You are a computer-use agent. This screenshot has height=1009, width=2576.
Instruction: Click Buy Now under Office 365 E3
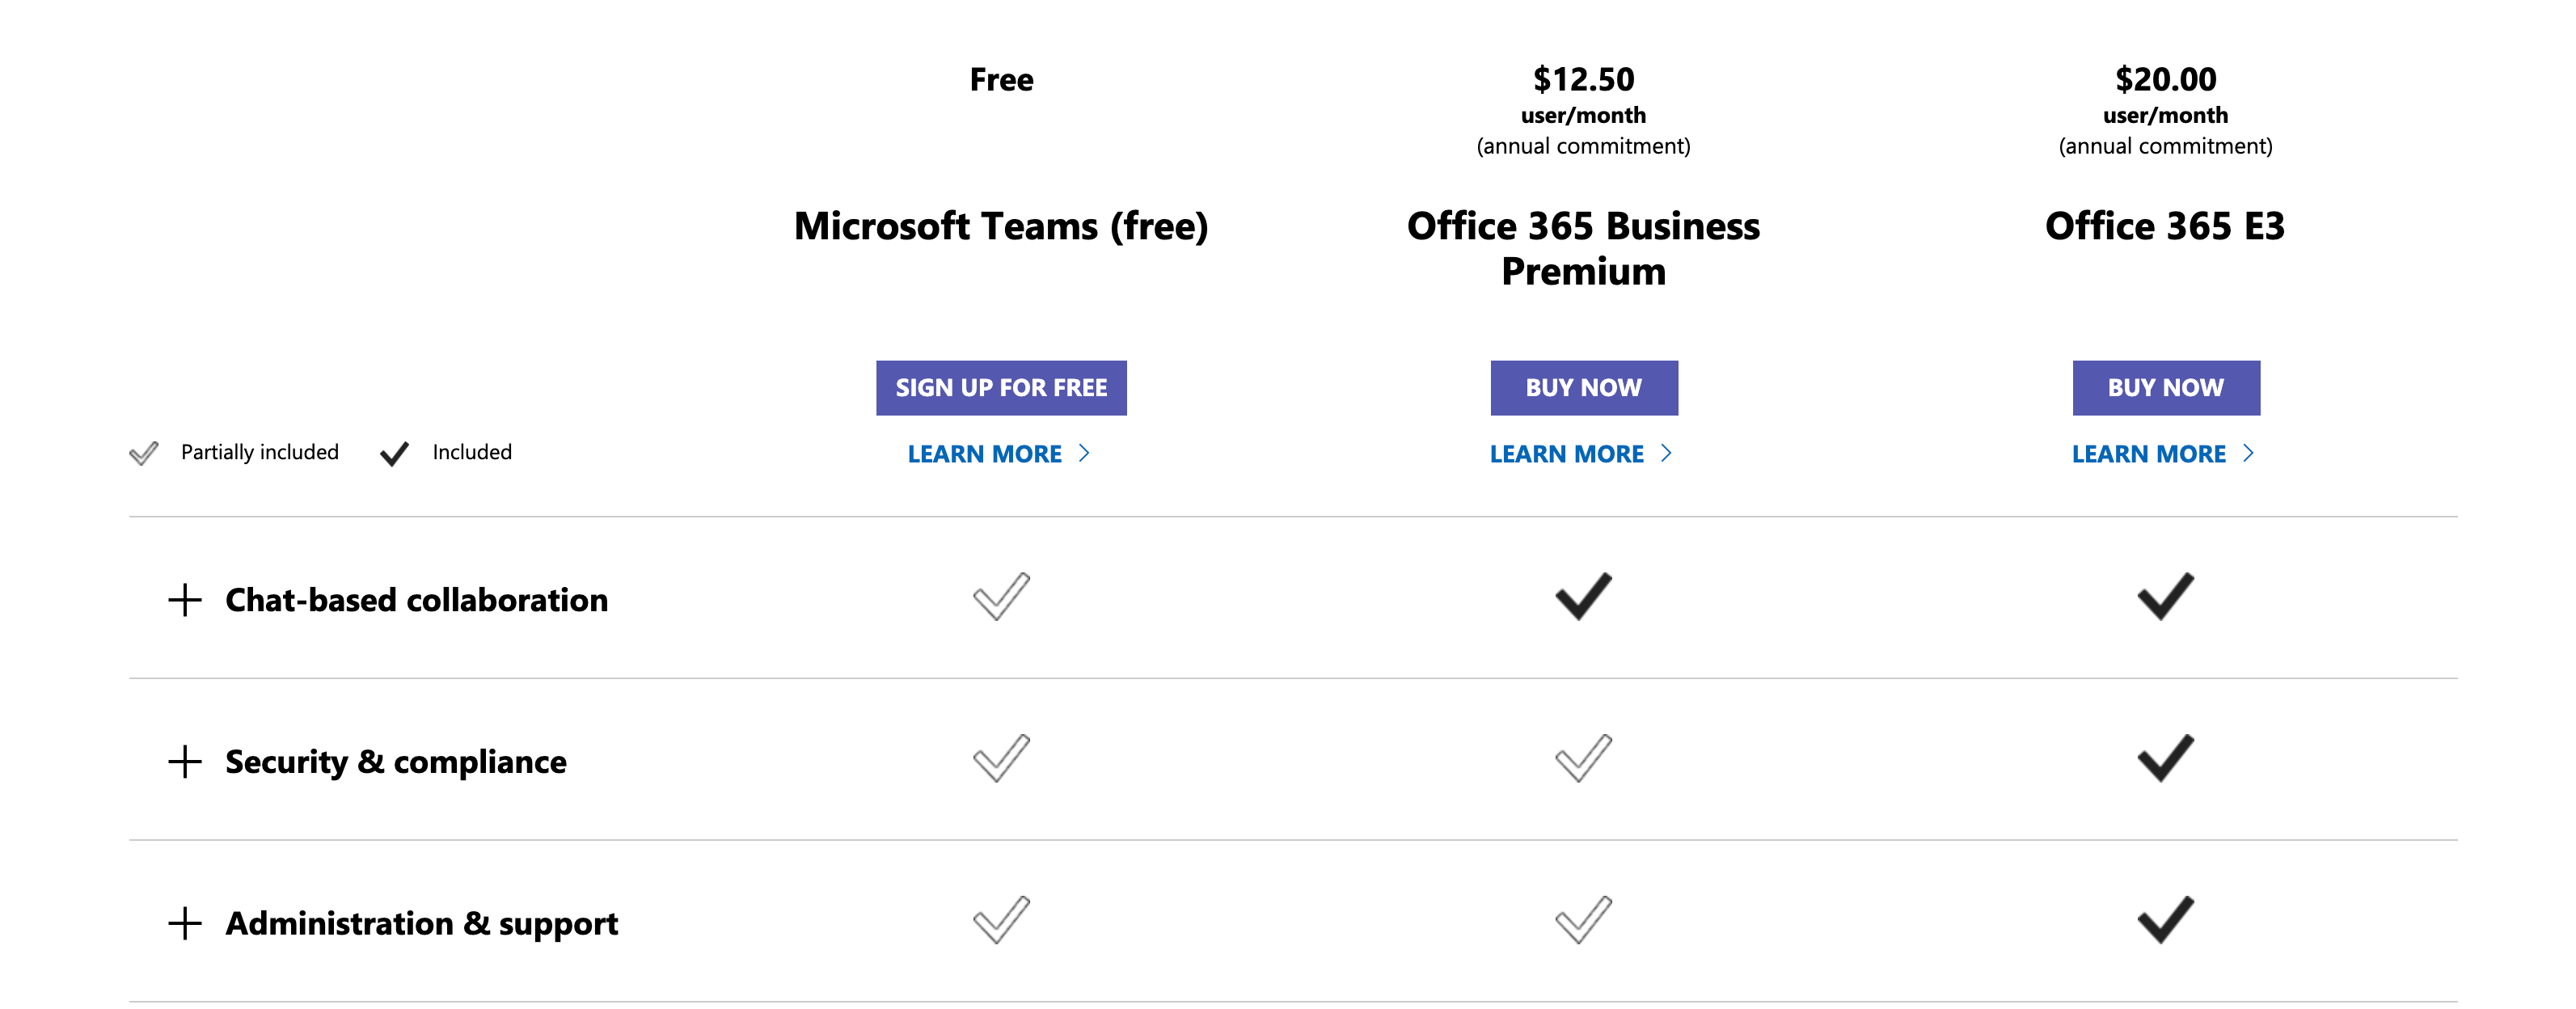click(x=2166, y=387)
